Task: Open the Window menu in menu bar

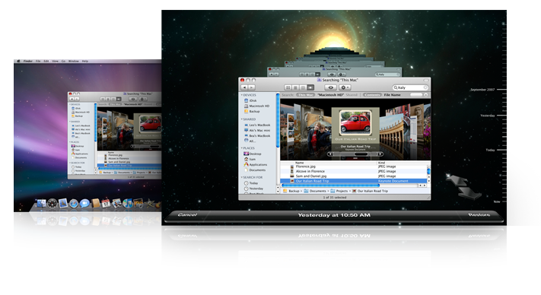Action: pos(74,62)
